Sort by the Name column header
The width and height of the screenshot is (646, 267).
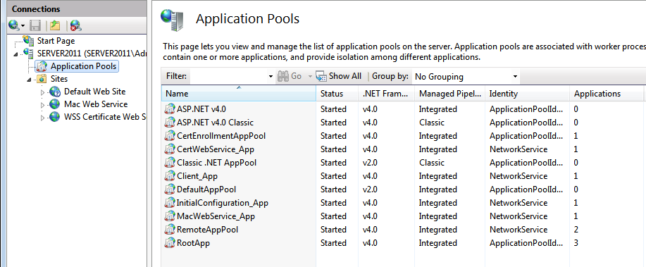239,94
